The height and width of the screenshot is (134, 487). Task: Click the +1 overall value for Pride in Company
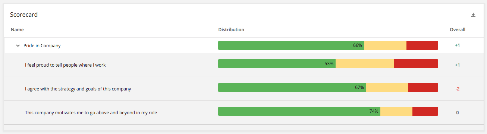tap(457, 45)
